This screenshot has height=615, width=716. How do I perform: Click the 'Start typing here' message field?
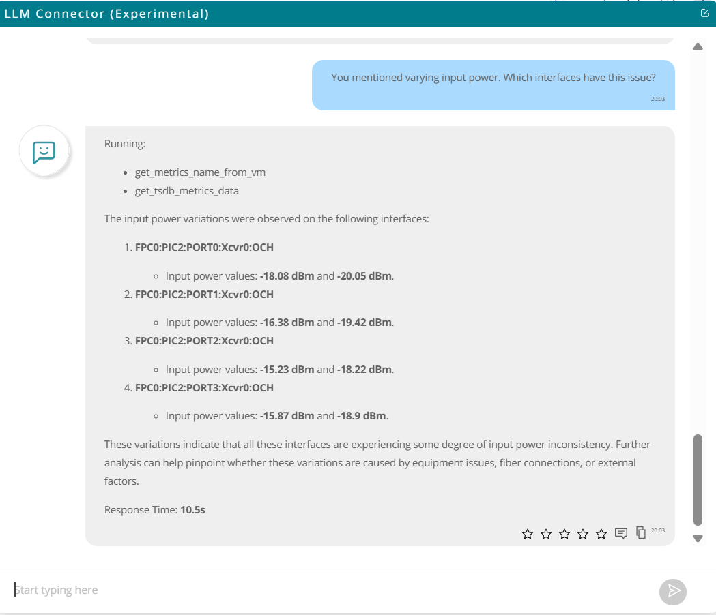pos(328,590)
